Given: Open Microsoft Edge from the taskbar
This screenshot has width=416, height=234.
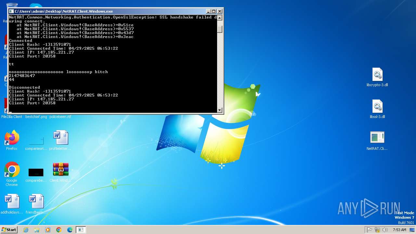Looking at the screenshot, I should 70,230.
